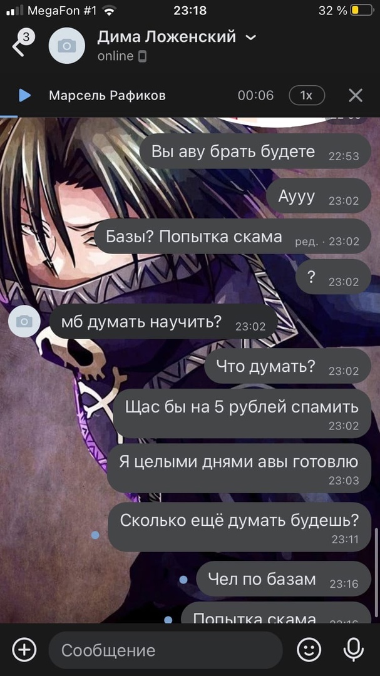Tap the chat scrollbar on right edge
380x676 pixels.
[x=377, y=573]
